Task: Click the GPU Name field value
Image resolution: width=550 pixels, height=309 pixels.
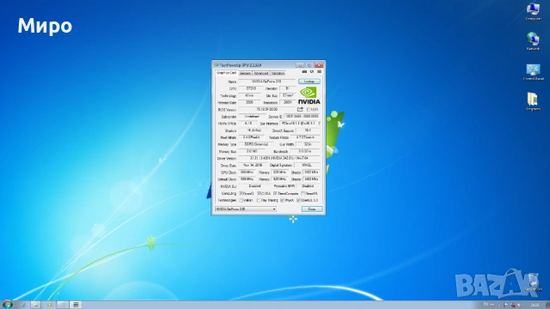Action: click(x=266, y=82)
